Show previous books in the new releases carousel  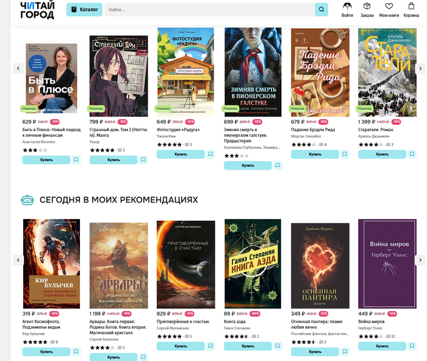tap(18, 68)
